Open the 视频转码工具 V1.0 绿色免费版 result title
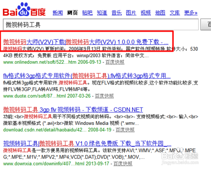This screenshot has height=170, width=211. point(87,143)
